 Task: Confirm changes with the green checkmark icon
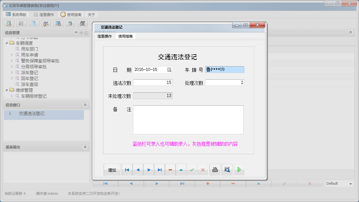[x=192, y=170]
